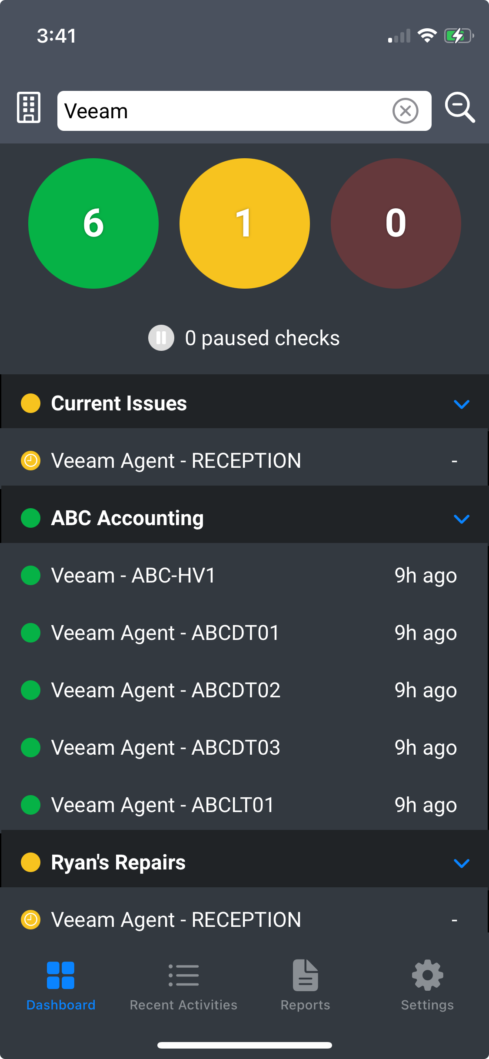Tap clock status icon under Current Issues

tap(31, 461)
